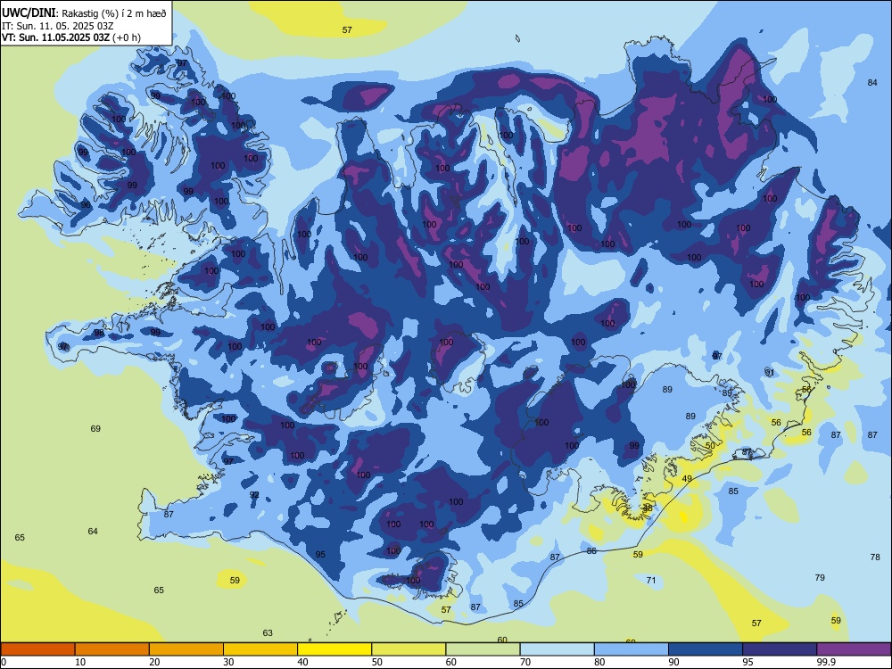The height and width of the screenshot is (669, 892).
Task: Click the purple above-99.9 legend swatch
Action: [854, 649]
